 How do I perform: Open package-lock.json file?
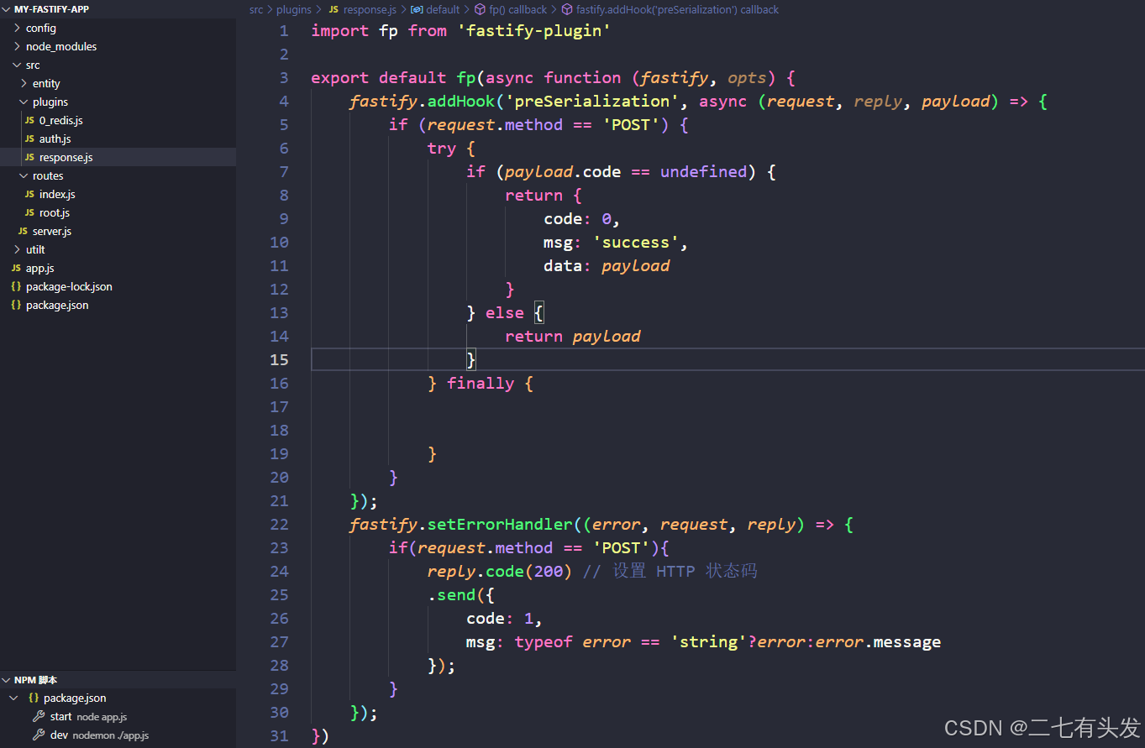69,286
